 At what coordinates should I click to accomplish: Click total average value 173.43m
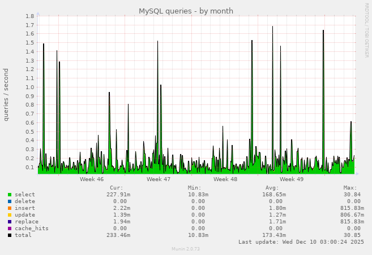pos(274,235)
